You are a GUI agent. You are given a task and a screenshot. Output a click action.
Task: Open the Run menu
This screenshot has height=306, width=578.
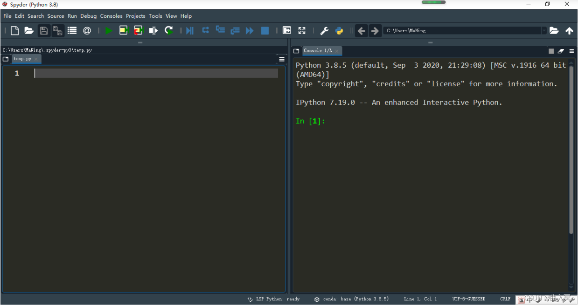point(72,16)
